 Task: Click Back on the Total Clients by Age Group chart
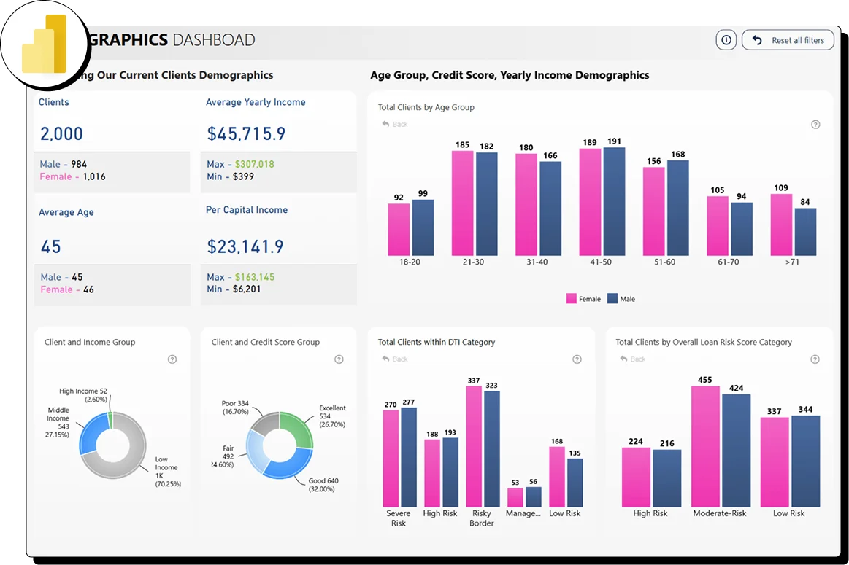pyautogui.click(x=393, y=124)
